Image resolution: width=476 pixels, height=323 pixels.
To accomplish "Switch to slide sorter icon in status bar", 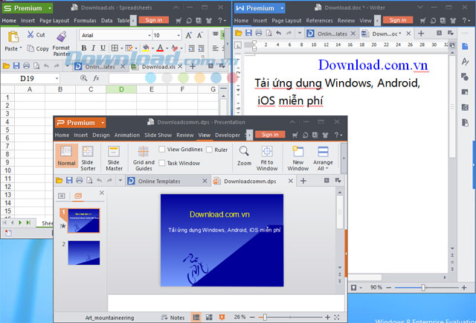I will tap(209, 317).
